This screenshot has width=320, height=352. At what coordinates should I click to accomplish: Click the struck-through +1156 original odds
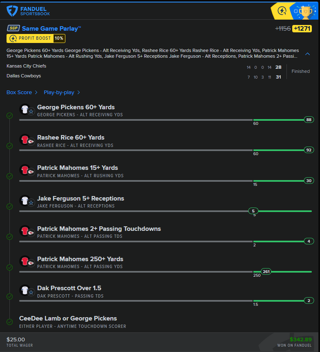click(x=283, y=29)
